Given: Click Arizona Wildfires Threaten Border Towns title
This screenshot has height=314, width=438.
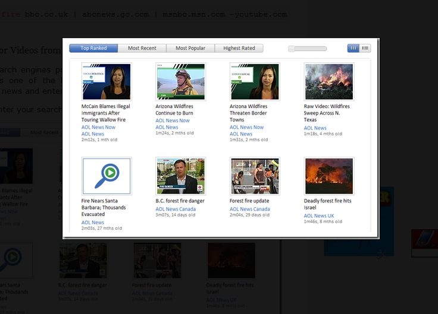Looking at the screenshot, I should 248,113.
